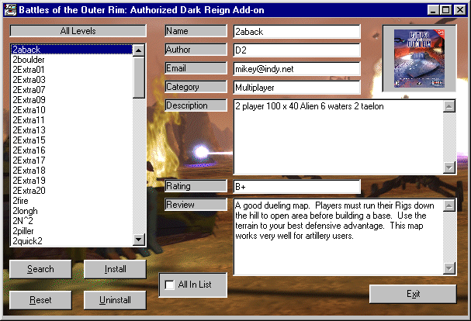Click the Author label
471x321 pixels.
(196, 50)
